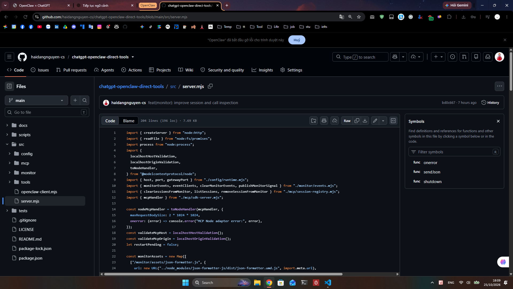Focus the Filter symbols input
This screenshot has width=513, height=289.
[x=454, y=152]
